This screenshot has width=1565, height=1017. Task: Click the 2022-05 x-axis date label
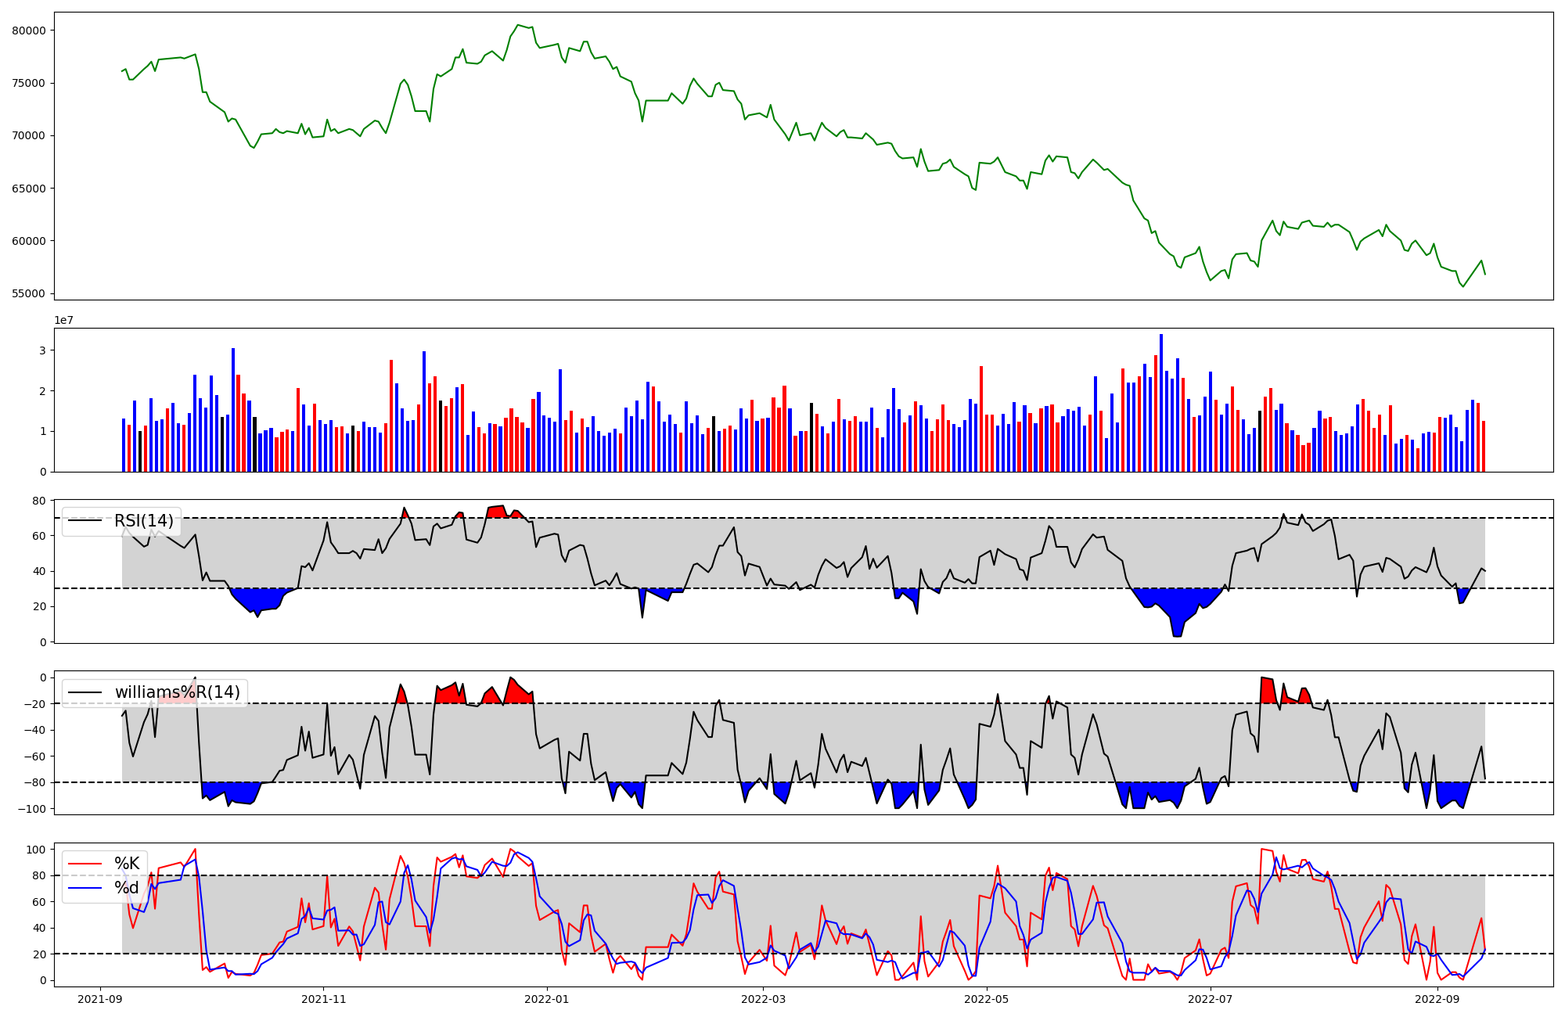click(986, 999)
